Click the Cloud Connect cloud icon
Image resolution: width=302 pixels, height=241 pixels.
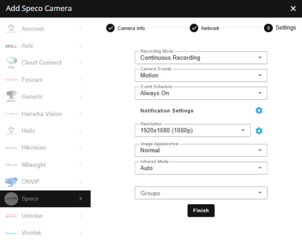(11, 63)
